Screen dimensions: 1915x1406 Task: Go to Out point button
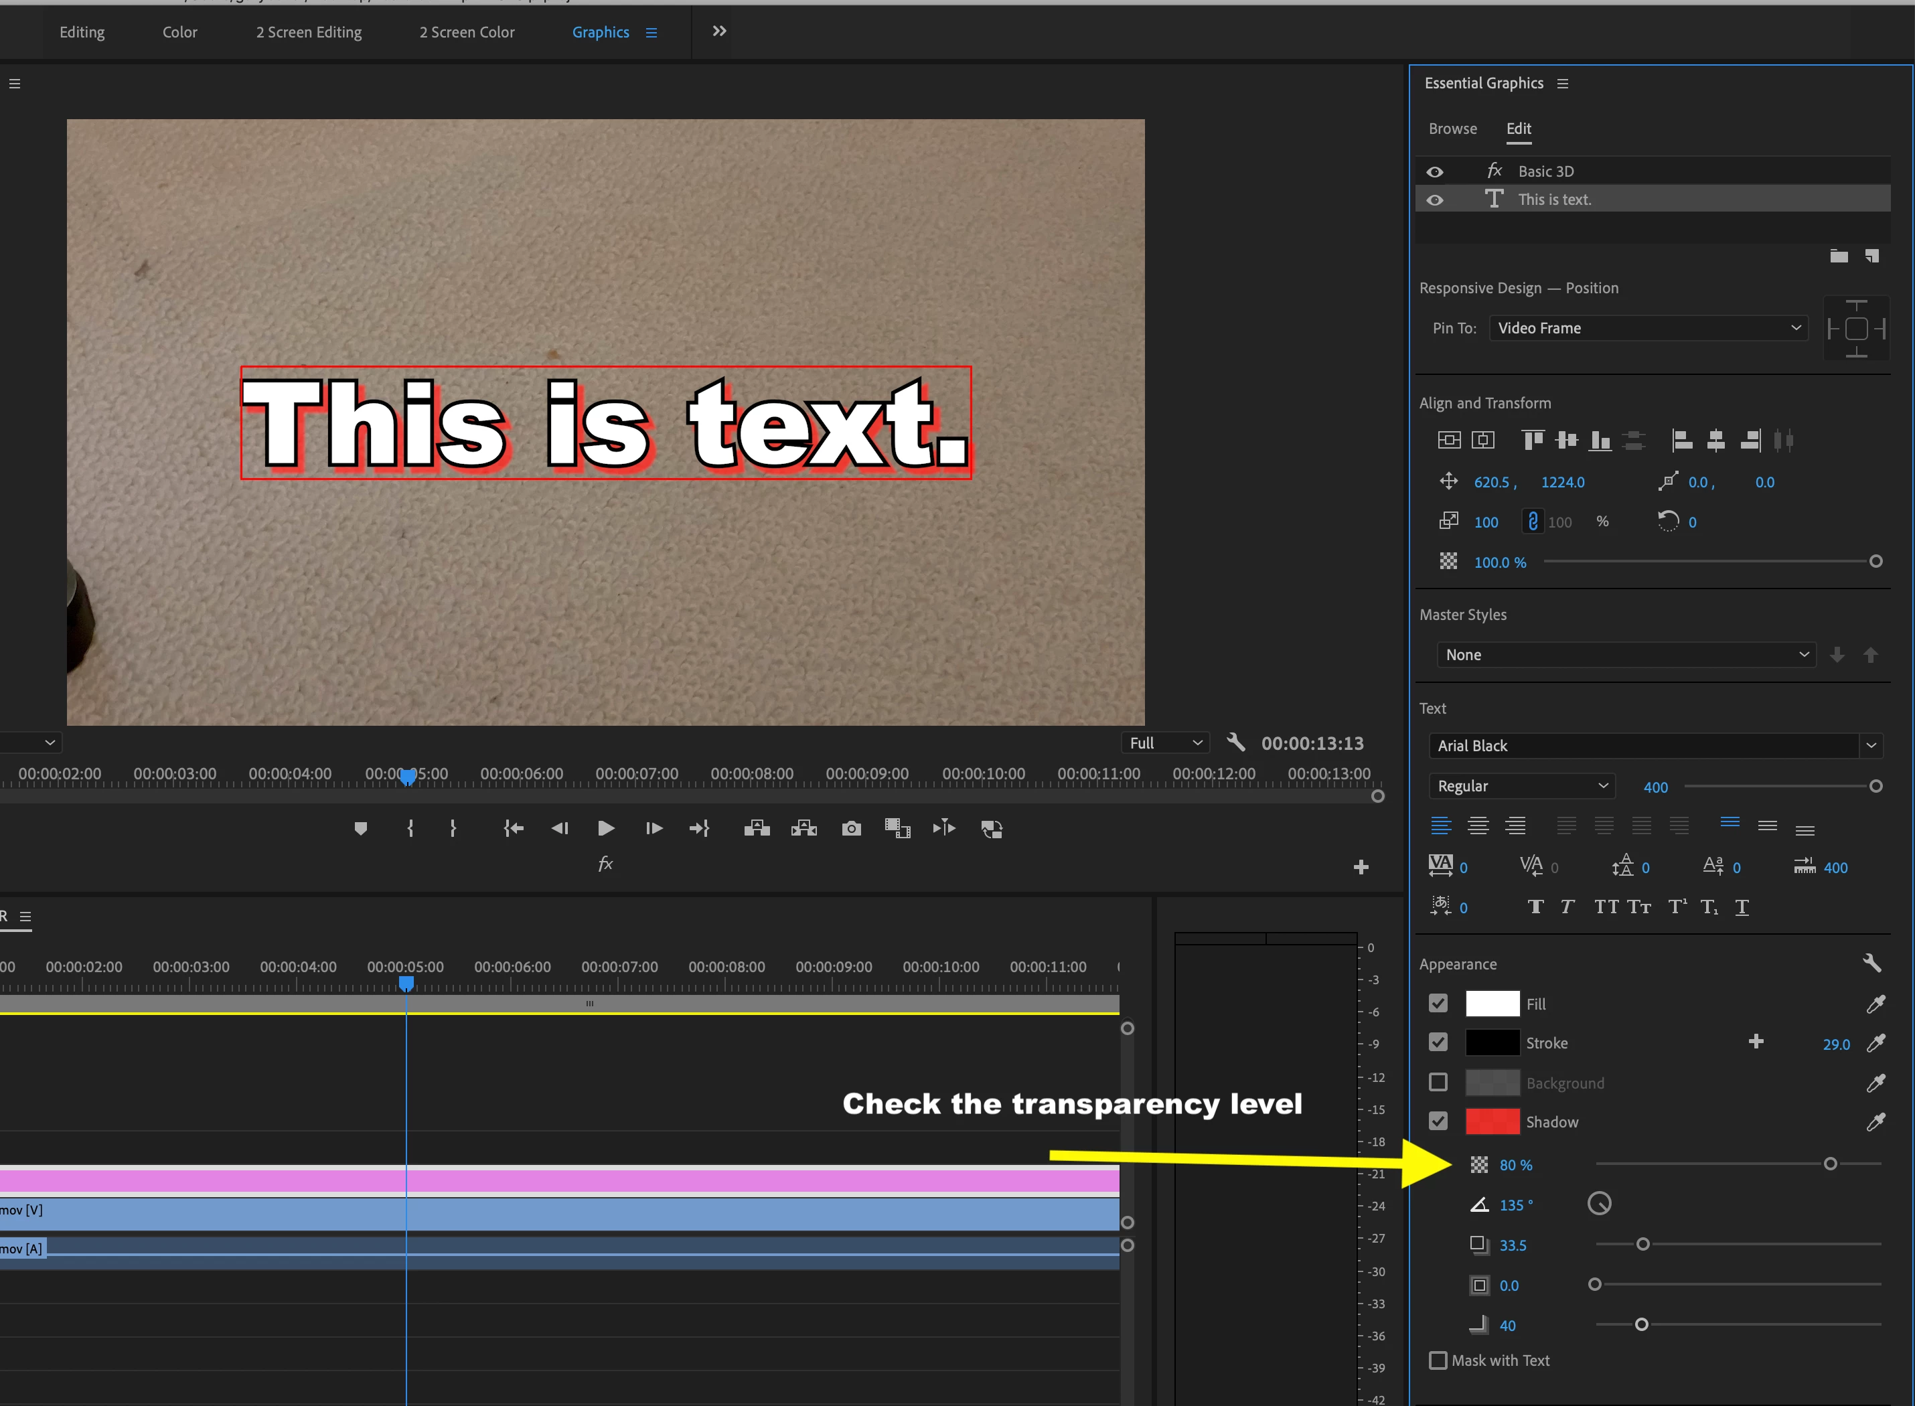[x=700, y=828]
